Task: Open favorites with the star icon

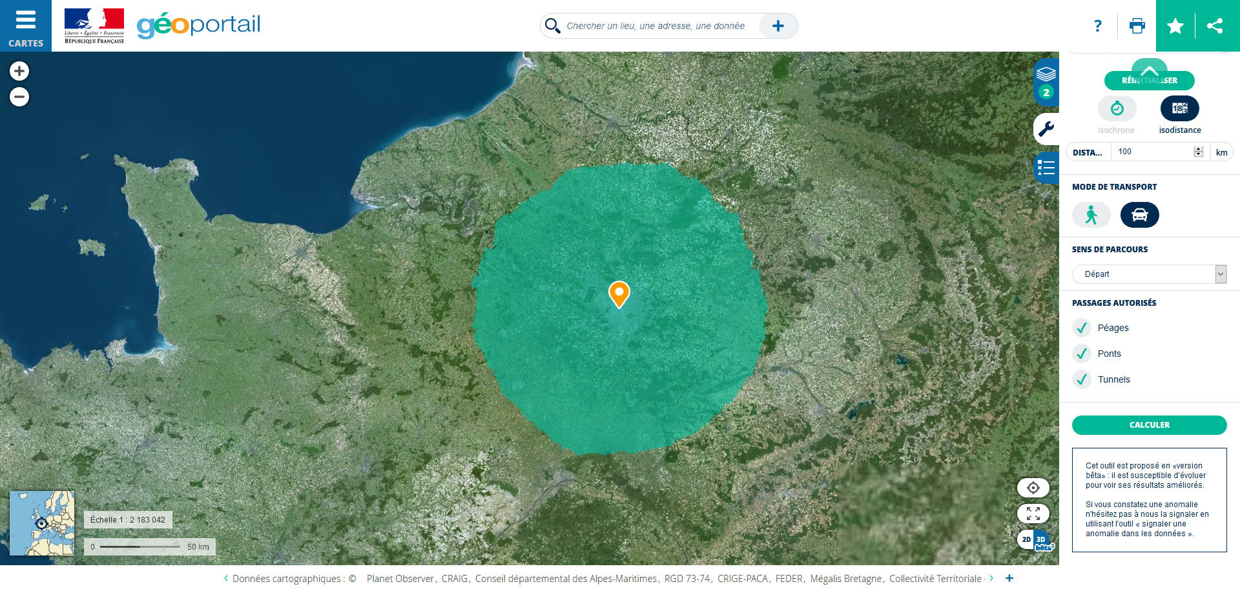Action: point(1175,26)
